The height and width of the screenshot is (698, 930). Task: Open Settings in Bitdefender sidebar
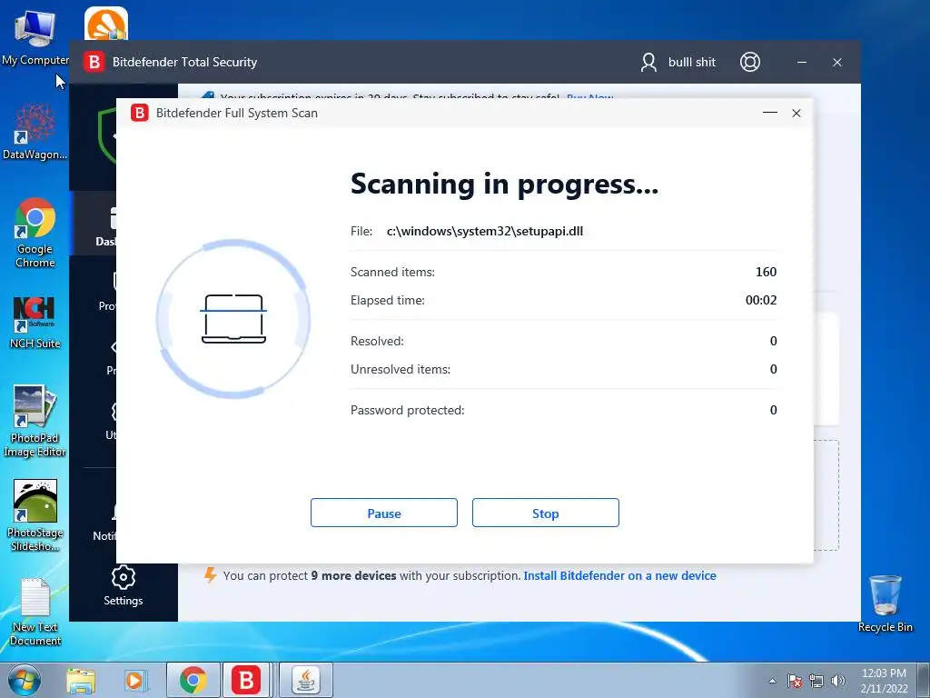coord(124,586)
